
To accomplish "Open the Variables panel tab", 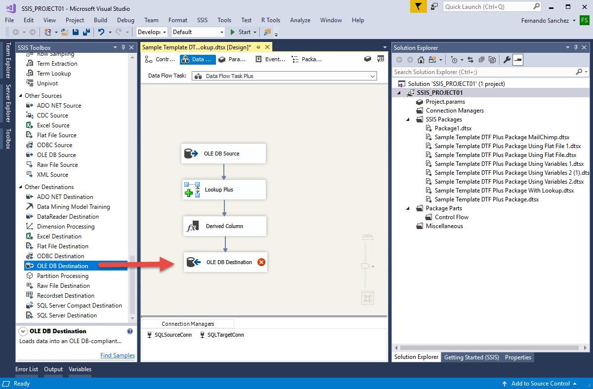I will pos(80,369).
